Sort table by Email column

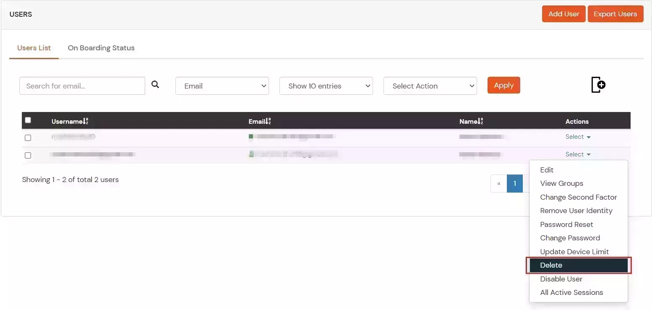(260, 121)
